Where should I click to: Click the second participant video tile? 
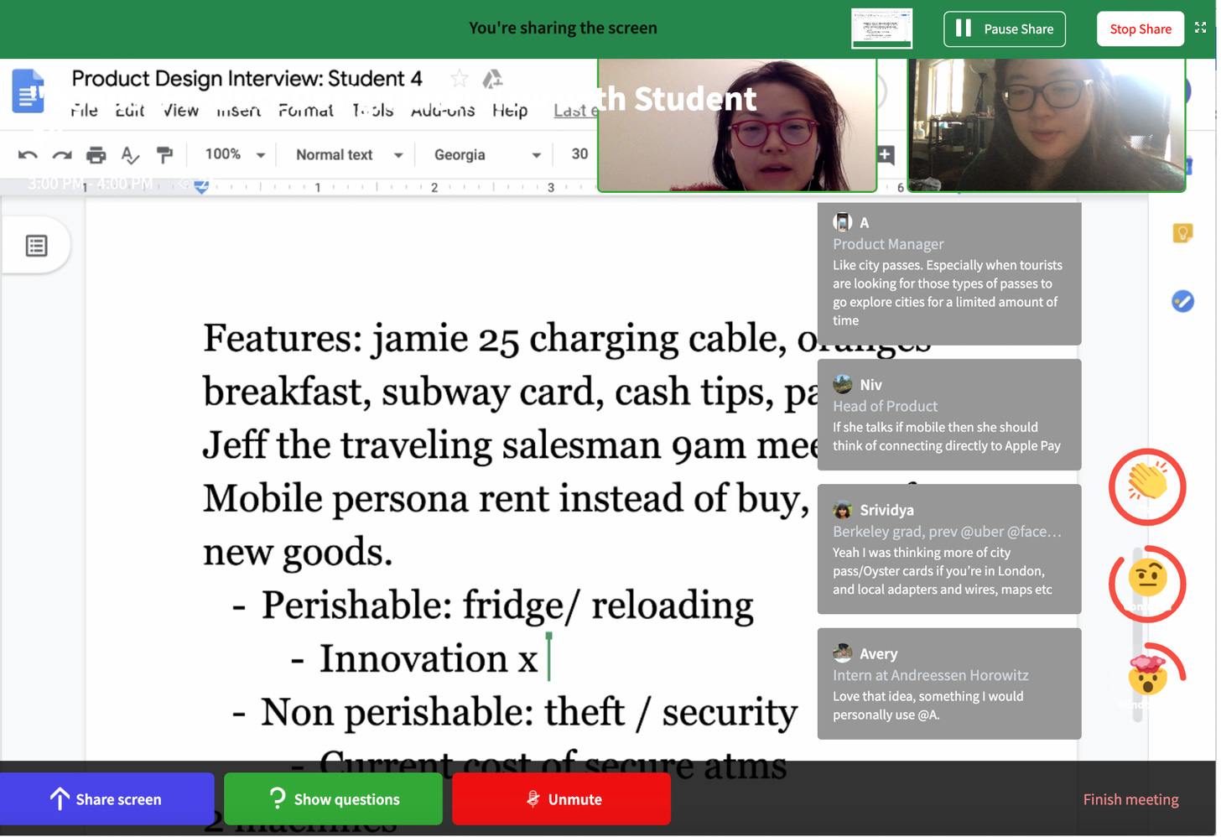(1047, 124)
